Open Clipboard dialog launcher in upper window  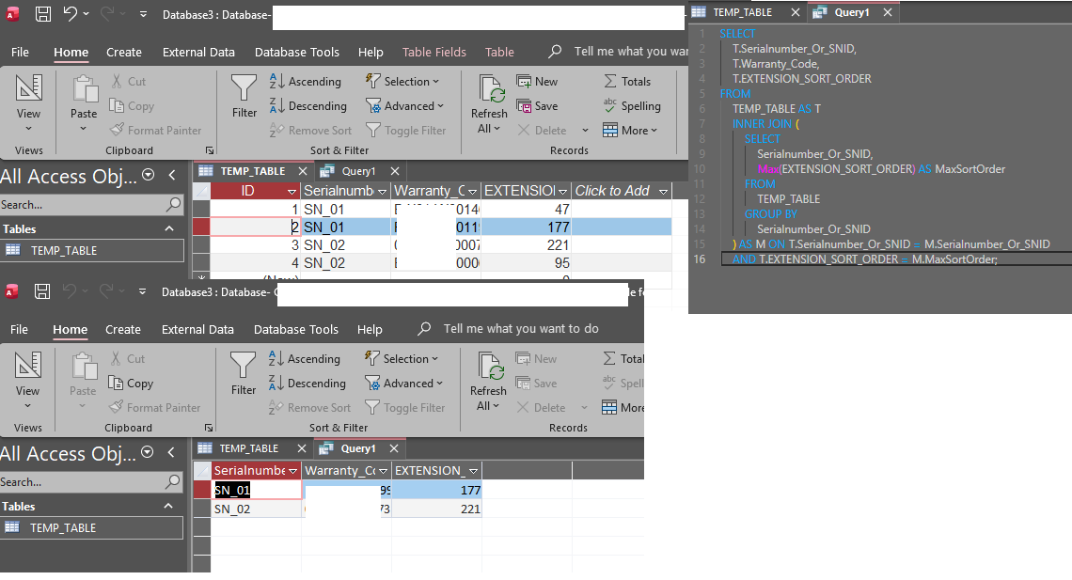(x=209, y=150)
